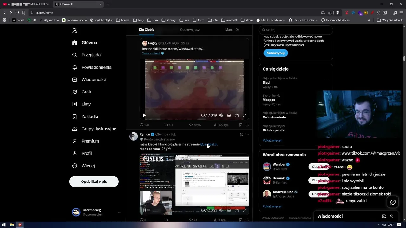Click Grok icon on Rymcu post
This screenshot has height=228, width=406.
coord(241,134)
